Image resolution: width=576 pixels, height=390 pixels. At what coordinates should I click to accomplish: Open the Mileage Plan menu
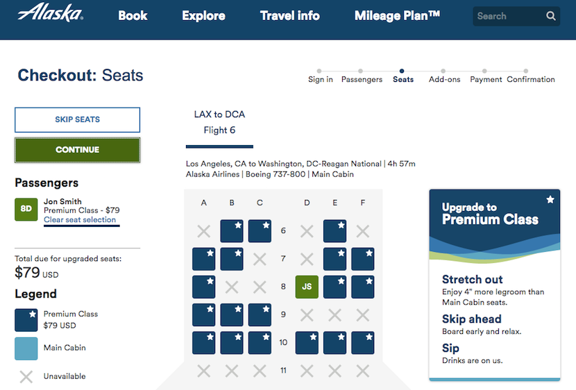(x=397, y=15)
